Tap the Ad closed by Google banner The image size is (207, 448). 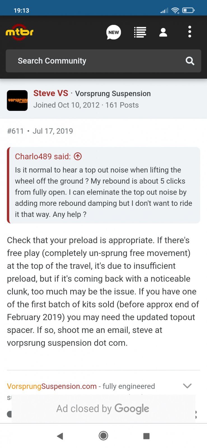pyautogui.click(x=103, y=409)
